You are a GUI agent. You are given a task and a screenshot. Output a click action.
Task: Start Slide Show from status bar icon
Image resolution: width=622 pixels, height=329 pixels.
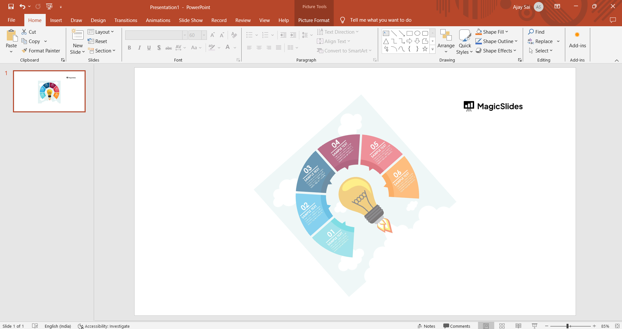pyautogui.click(x=534, y=326)
